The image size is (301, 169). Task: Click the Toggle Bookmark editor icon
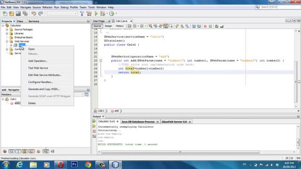pos(187,26)
